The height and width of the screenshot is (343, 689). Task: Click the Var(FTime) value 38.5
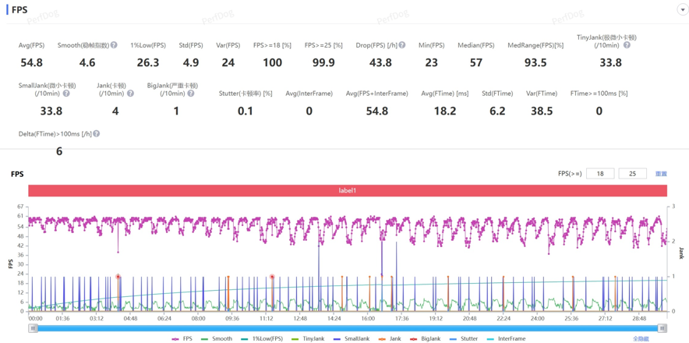[x=542, y=111]
